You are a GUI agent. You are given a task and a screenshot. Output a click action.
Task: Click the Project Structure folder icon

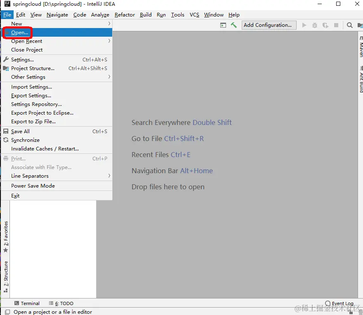tap(6, 68)
